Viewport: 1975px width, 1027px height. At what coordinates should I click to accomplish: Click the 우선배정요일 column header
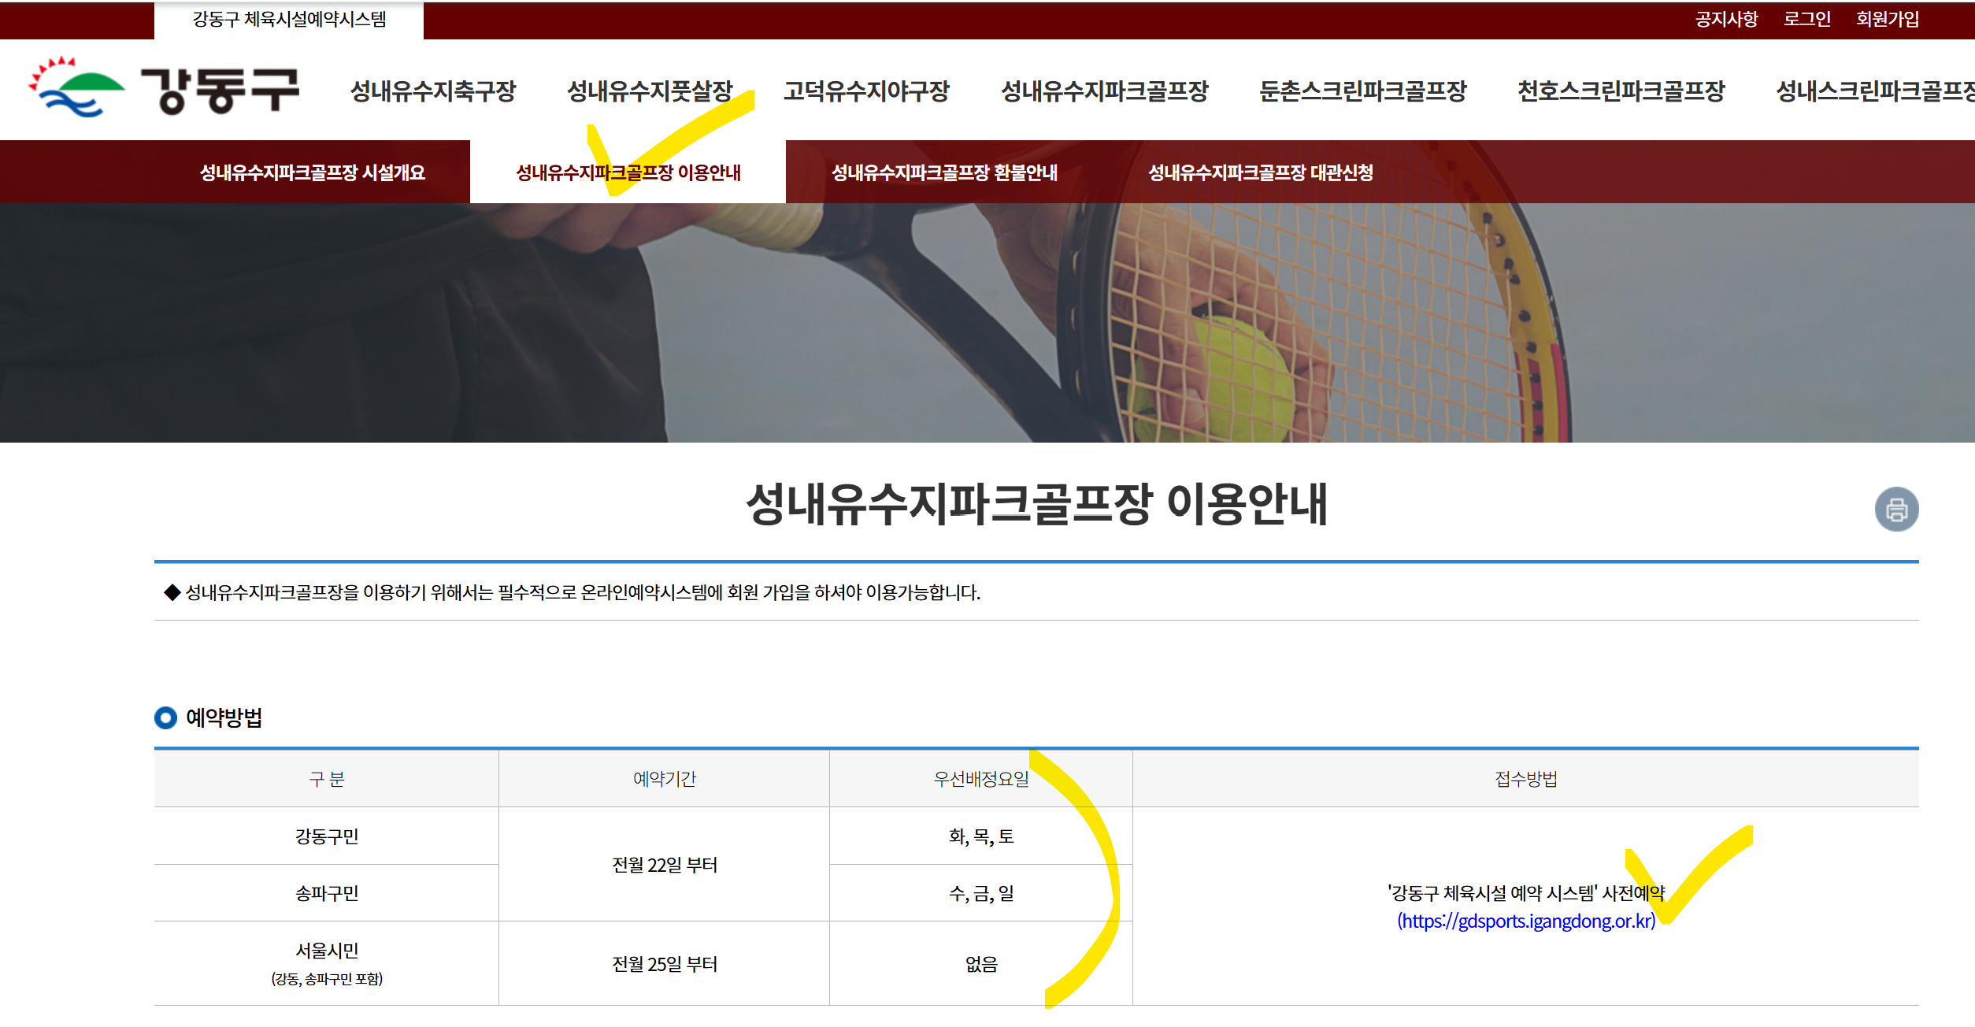click(981, 779)
